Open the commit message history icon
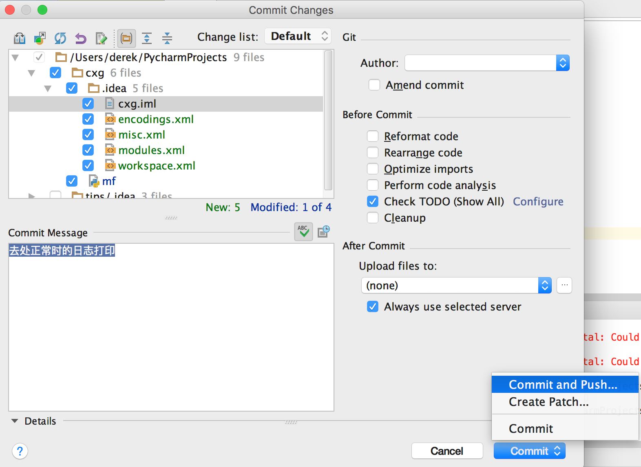 click(x=324, y=231)
